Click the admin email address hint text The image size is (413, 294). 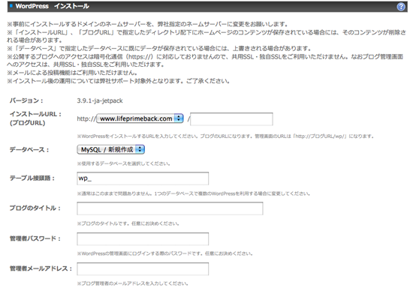132,283
